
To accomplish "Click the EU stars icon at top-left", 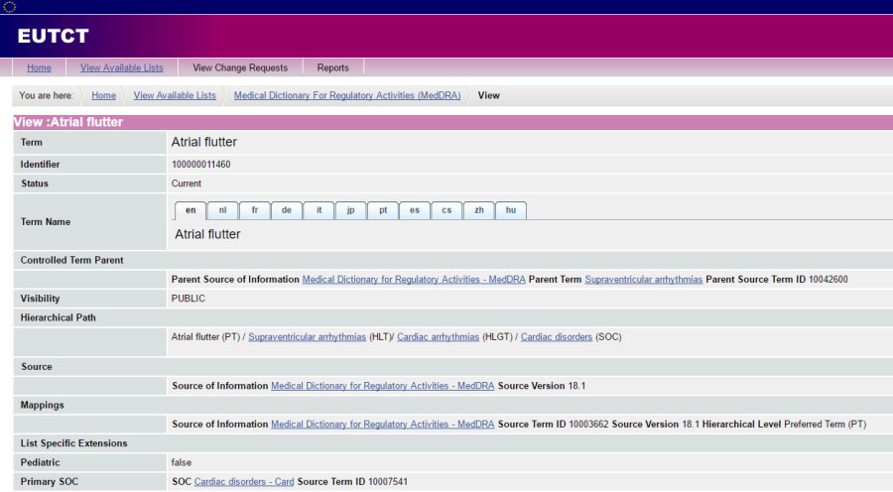I will [x=10, y=7].
